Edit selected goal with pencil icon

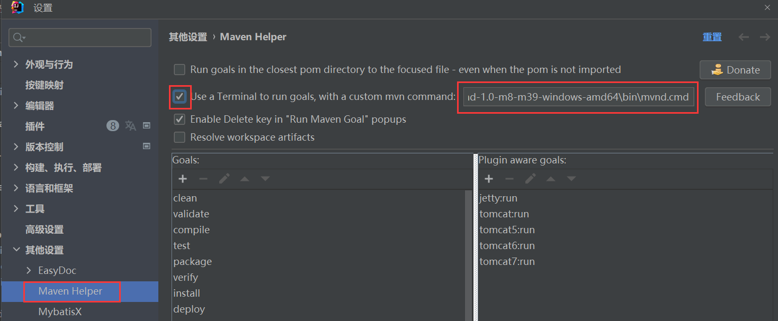pyautogui.click(x=224, y=179)
